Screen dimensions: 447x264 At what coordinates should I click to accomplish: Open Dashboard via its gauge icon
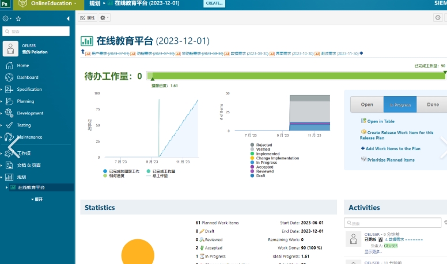tap(9, 77)
